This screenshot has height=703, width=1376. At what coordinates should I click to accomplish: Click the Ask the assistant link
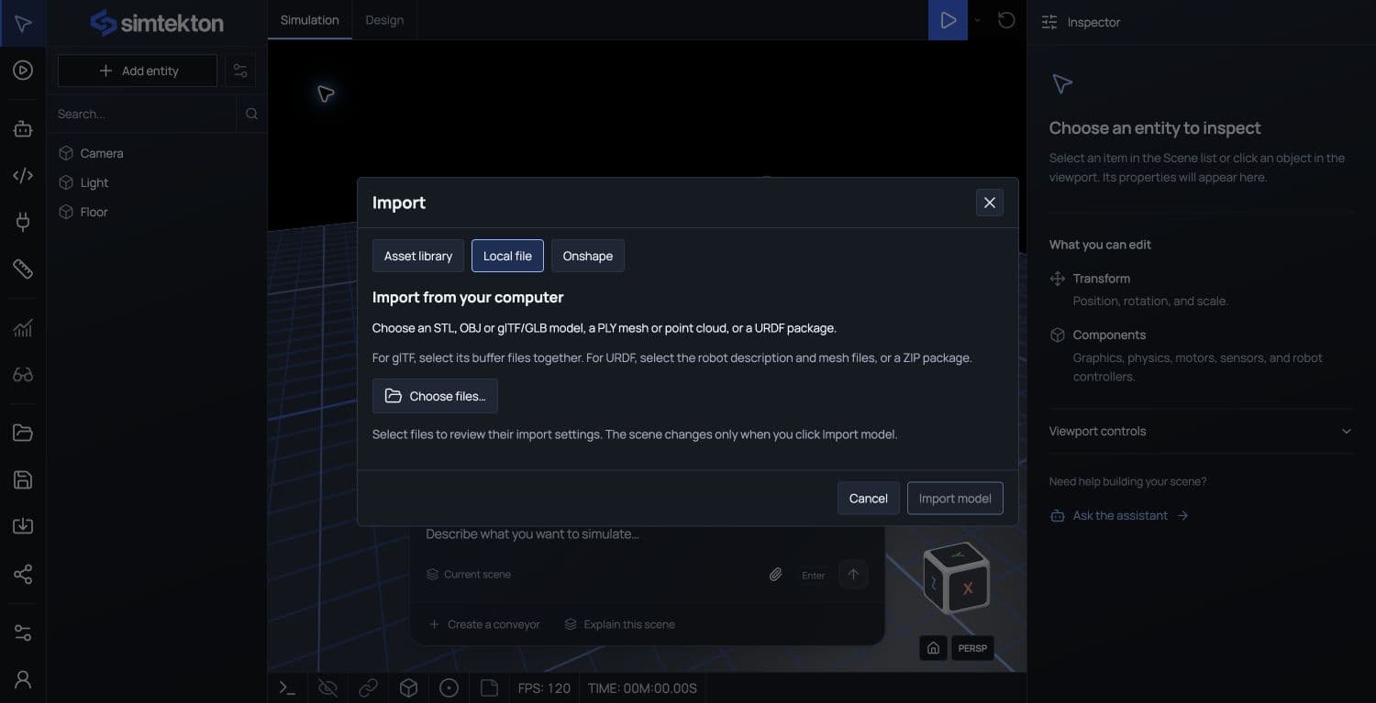pos(1119,516)
